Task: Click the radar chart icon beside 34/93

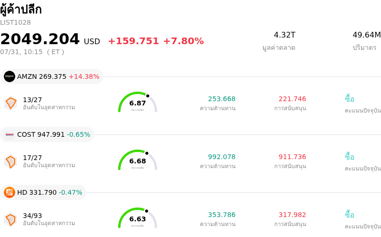Action: (10, 219)
